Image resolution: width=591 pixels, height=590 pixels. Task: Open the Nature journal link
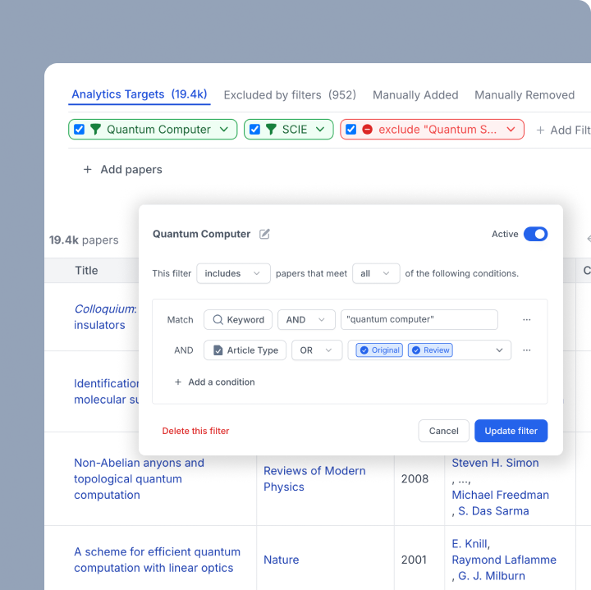point(282,560)
